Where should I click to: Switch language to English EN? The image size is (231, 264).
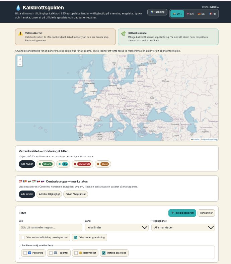[190, 14]
